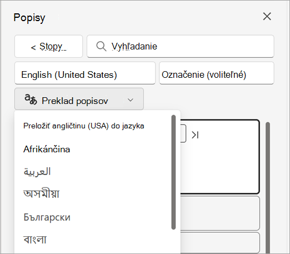Choose the Arabic العربية option
Screen dimensions: 290x254
pos(37,172)
